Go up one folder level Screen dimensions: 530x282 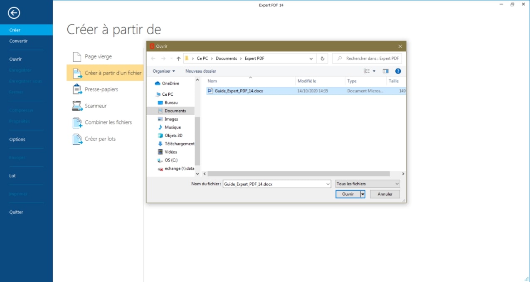178,58
